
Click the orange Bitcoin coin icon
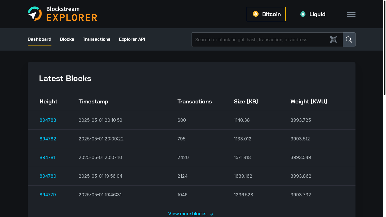(x=256, y=14)
